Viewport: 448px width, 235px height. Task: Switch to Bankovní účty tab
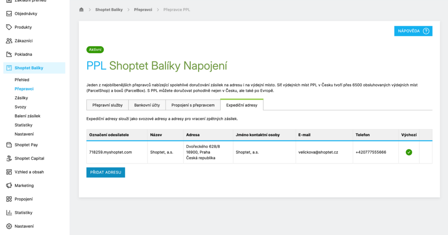pyautogui.click(x=147, y=105)
